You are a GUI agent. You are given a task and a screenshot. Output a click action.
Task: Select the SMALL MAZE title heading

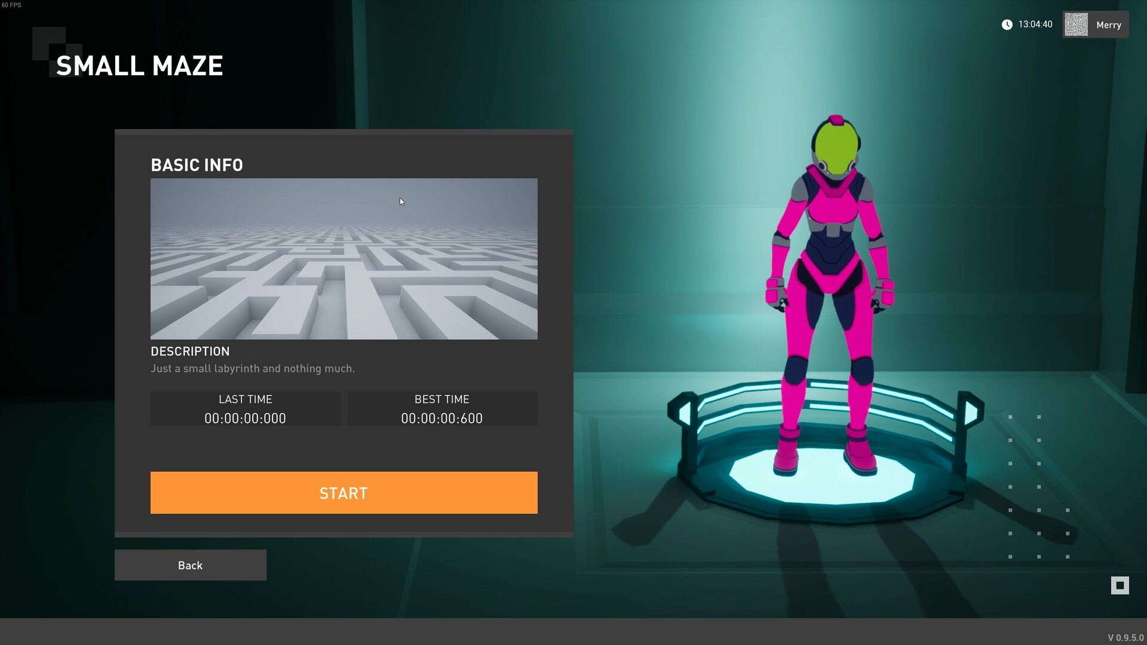coord(139,66)
